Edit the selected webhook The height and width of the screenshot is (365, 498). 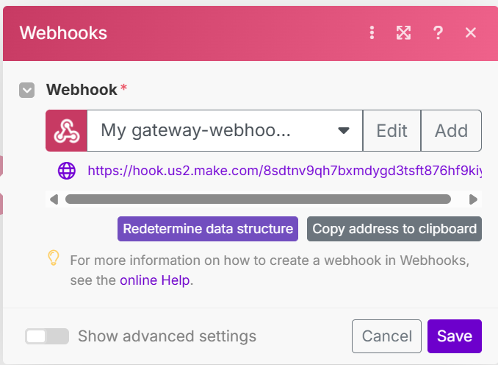(391, 130)
